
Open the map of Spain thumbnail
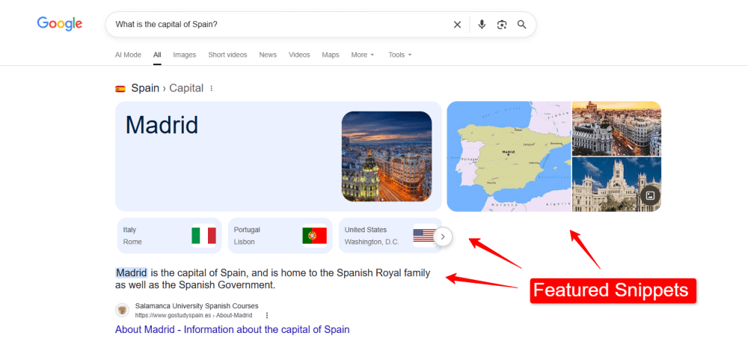[x=509, y=156]
